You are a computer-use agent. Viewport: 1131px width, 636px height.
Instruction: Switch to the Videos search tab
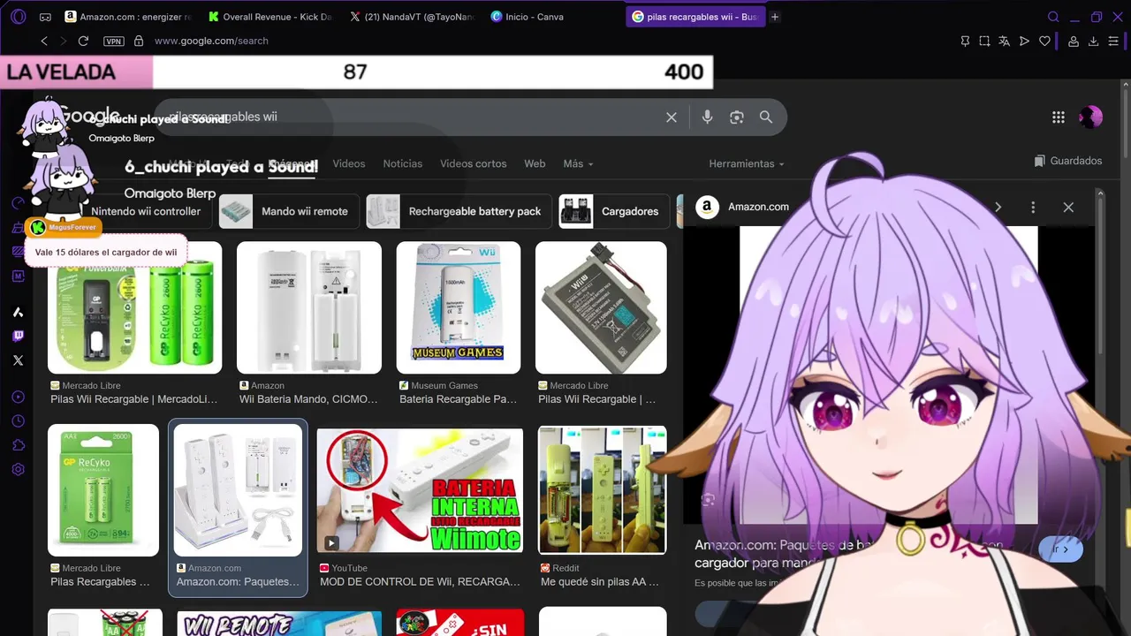[x=349, y=163]
